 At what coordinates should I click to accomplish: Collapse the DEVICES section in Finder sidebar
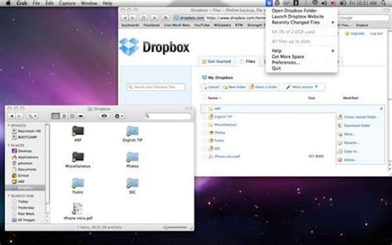pos(8,125)
